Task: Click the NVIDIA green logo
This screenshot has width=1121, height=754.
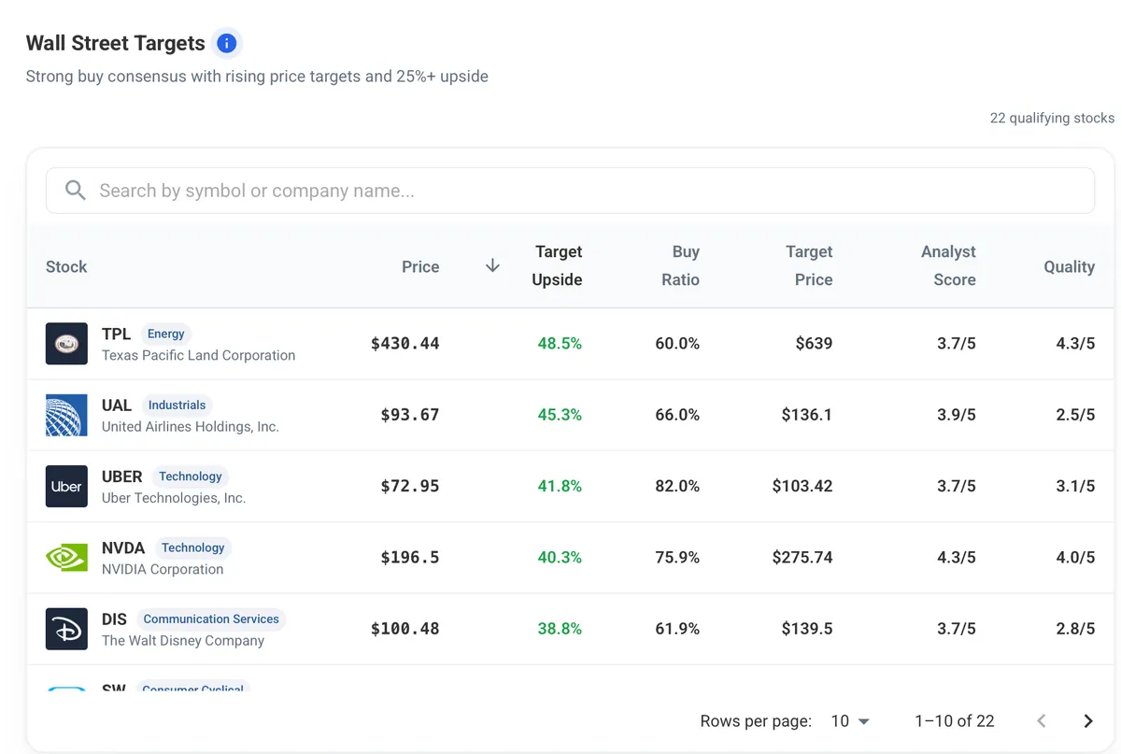Action: tap(66, 558)
